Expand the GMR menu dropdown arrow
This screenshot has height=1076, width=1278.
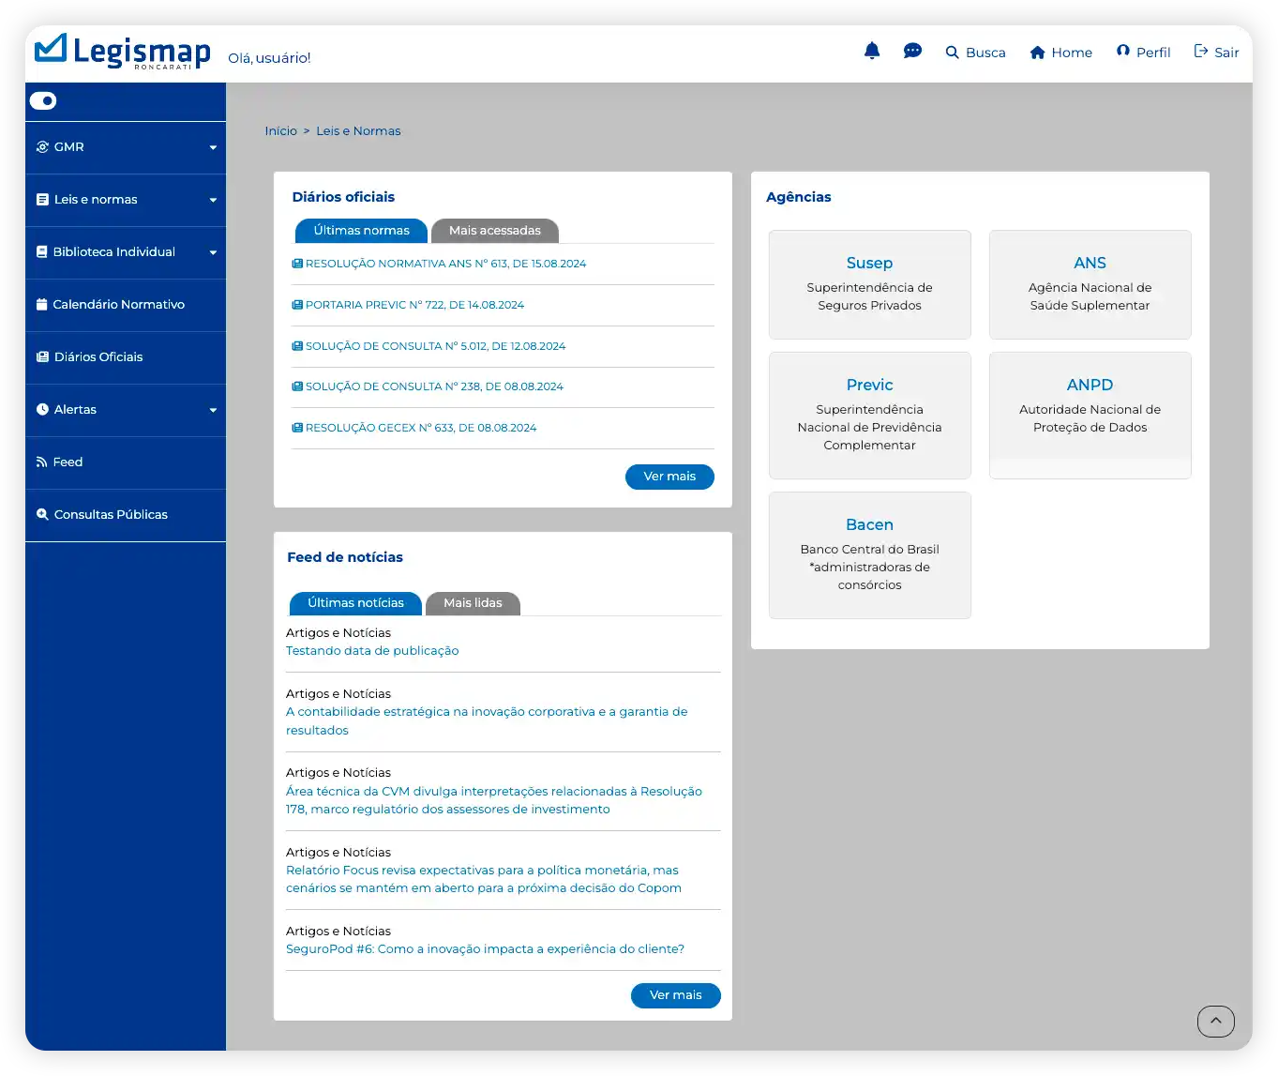point(213,147)
